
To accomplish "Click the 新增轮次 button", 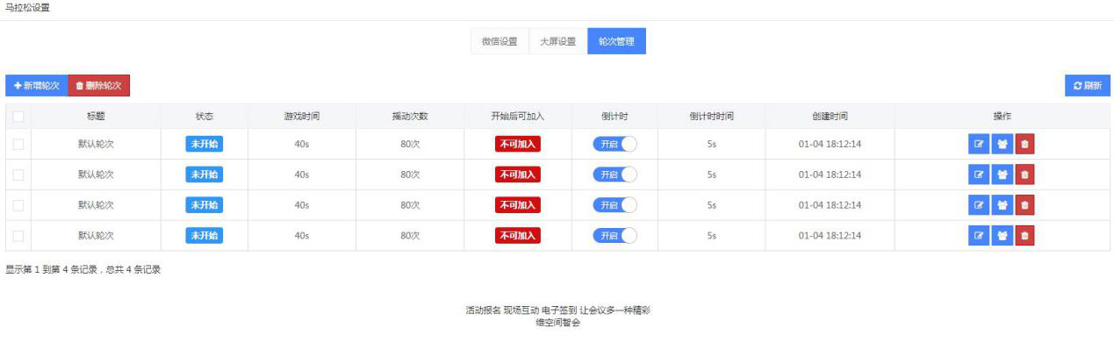I will pyautogui.click(x=36, y=85).
